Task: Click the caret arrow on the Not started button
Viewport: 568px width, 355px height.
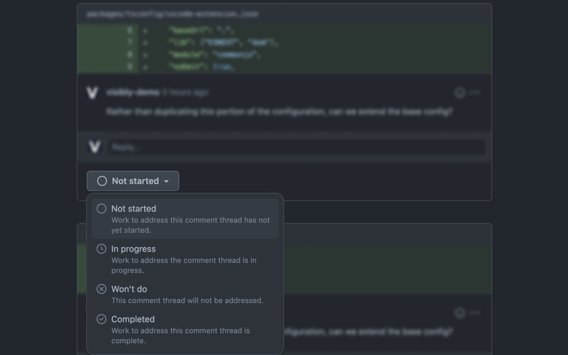Action: (166, 181)
